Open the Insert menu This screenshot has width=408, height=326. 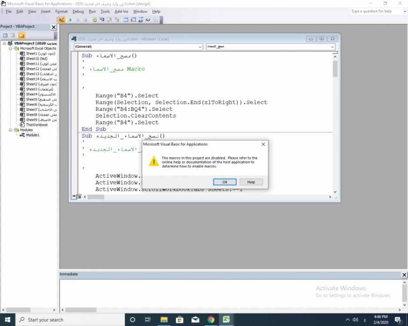(46, 11)
